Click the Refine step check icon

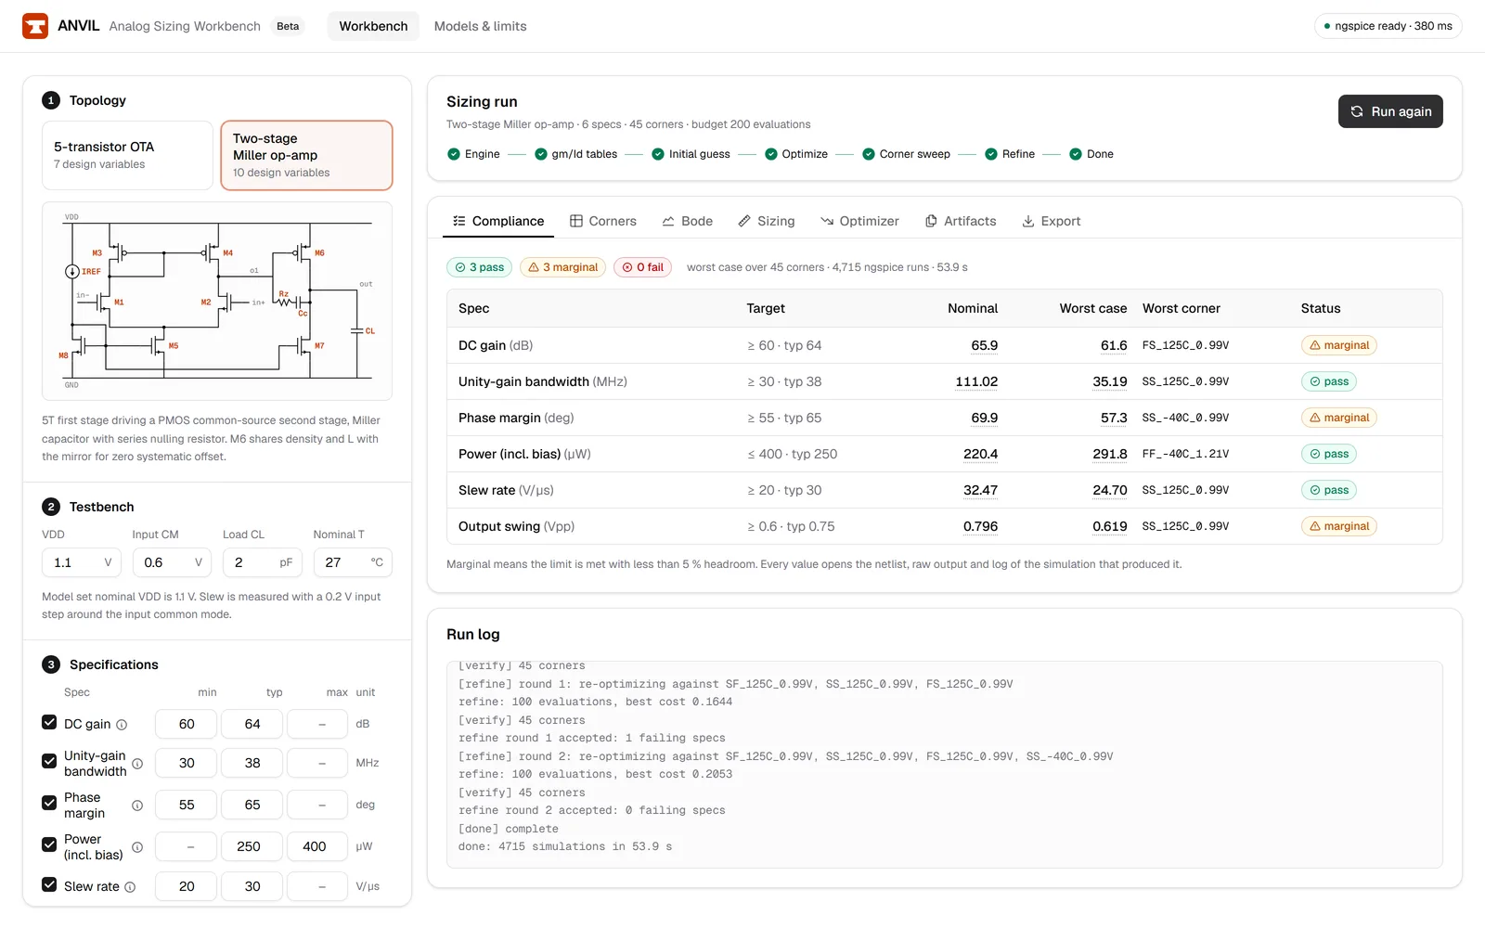(x=991, y=154)
